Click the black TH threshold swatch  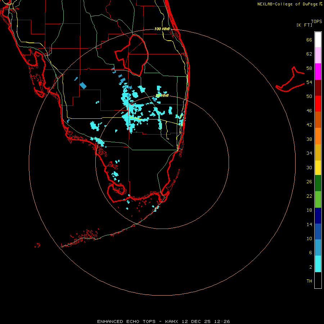(x=318, y=280)
